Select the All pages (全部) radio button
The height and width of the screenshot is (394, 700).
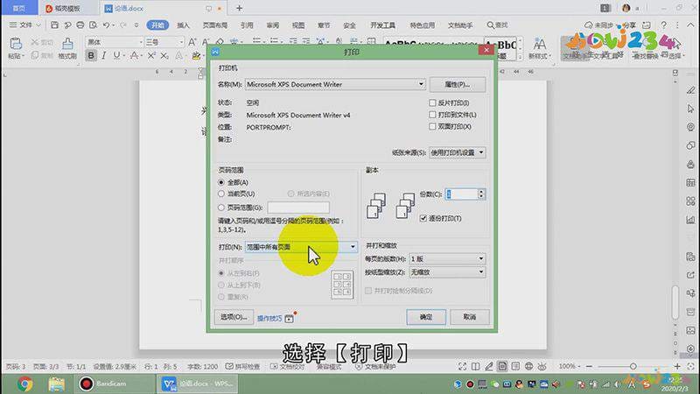point(221,182)
